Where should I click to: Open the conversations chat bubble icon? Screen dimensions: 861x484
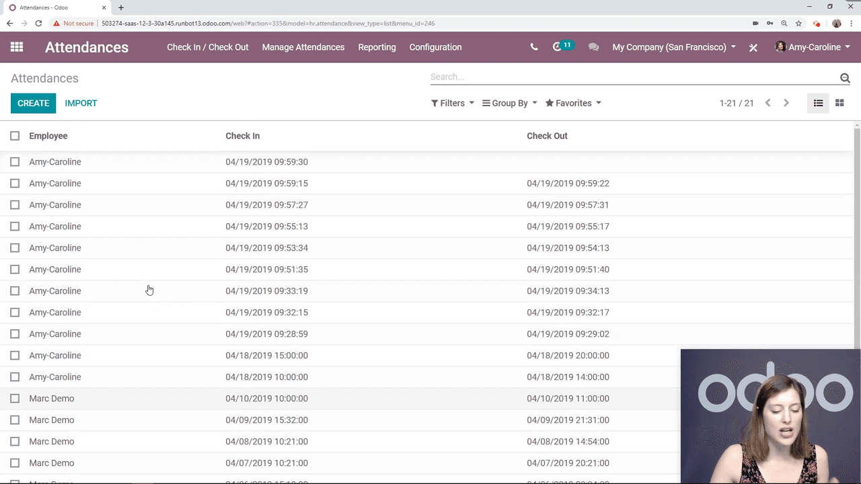[x=593, y=47]
